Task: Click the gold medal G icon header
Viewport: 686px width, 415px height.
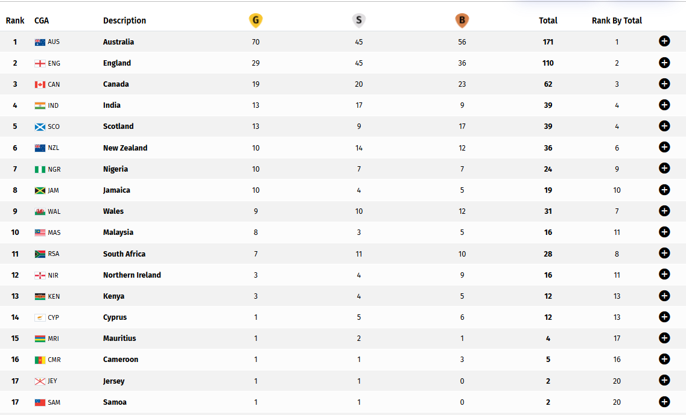Action: 255,20
